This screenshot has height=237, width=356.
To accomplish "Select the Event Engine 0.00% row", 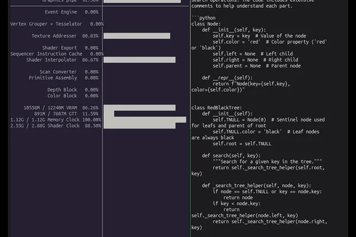I will click(72, 12).
